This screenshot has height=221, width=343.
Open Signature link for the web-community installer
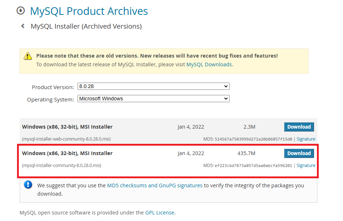pos(306,139)
